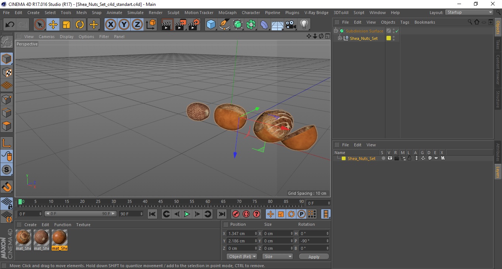Open the Takes side tab
This screenshot has height=269, width=502.
498,44
